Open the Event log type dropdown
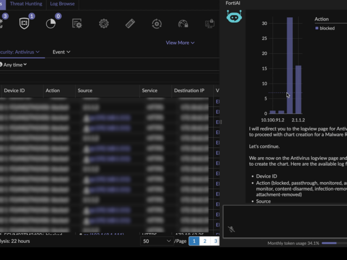This screenshot has height=260, width=347. point(61,52)
